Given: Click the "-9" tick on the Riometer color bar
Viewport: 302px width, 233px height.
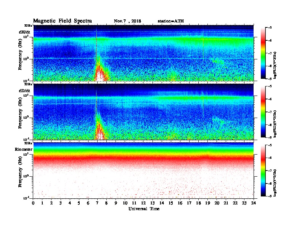Looking at the screenshot, I should 270,196.
